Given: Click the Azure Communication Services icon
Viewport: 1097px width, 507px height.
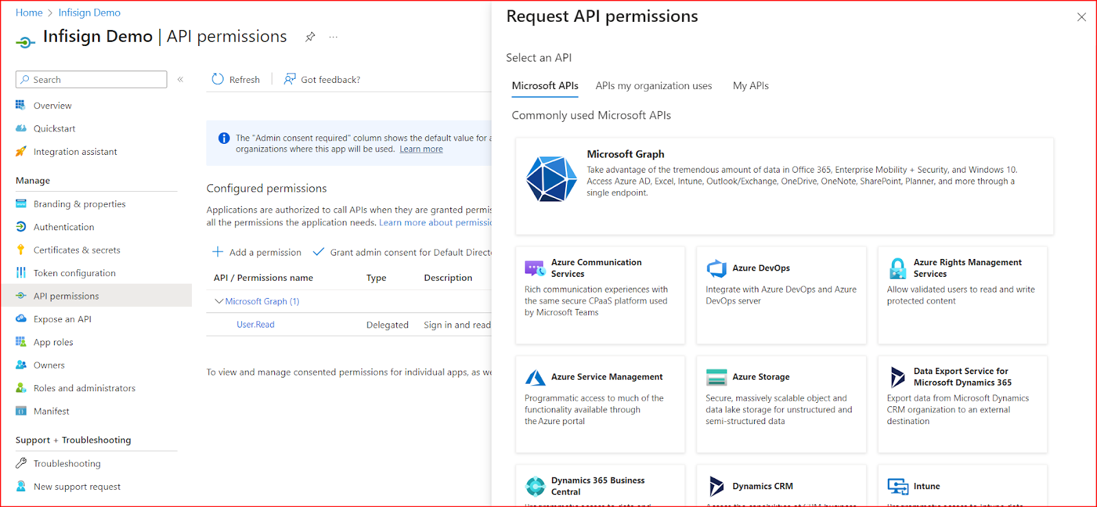Looking at the screenshot, I should 535,268.
